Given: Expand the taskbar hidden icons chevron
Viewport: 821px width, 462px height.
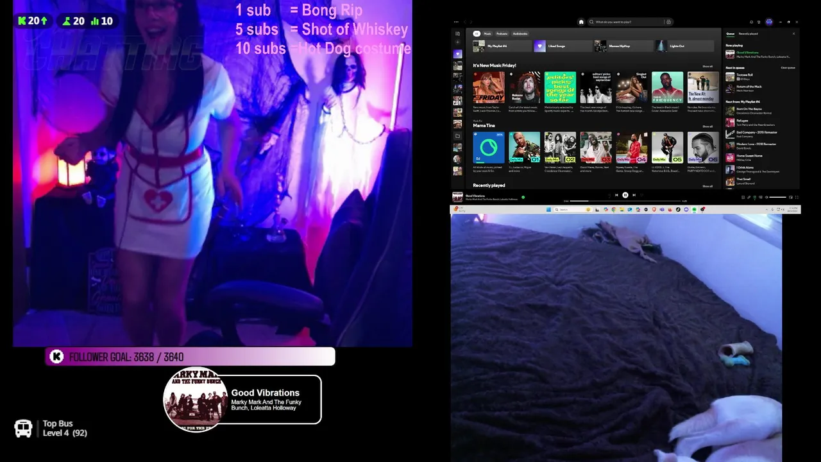Looking at the screenshot, I should click(766, 210).
